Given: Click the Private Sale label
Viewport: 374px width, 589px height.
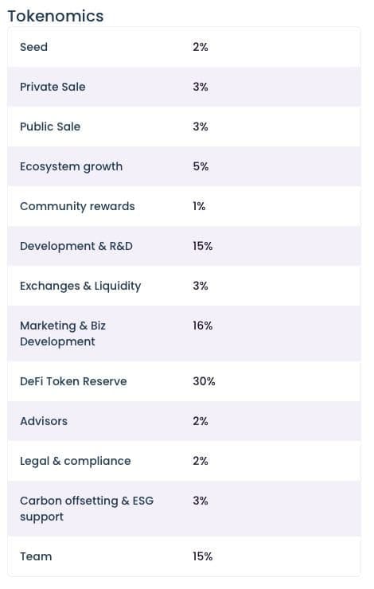Looking at the screenshot, I should (x=53, y=87).
